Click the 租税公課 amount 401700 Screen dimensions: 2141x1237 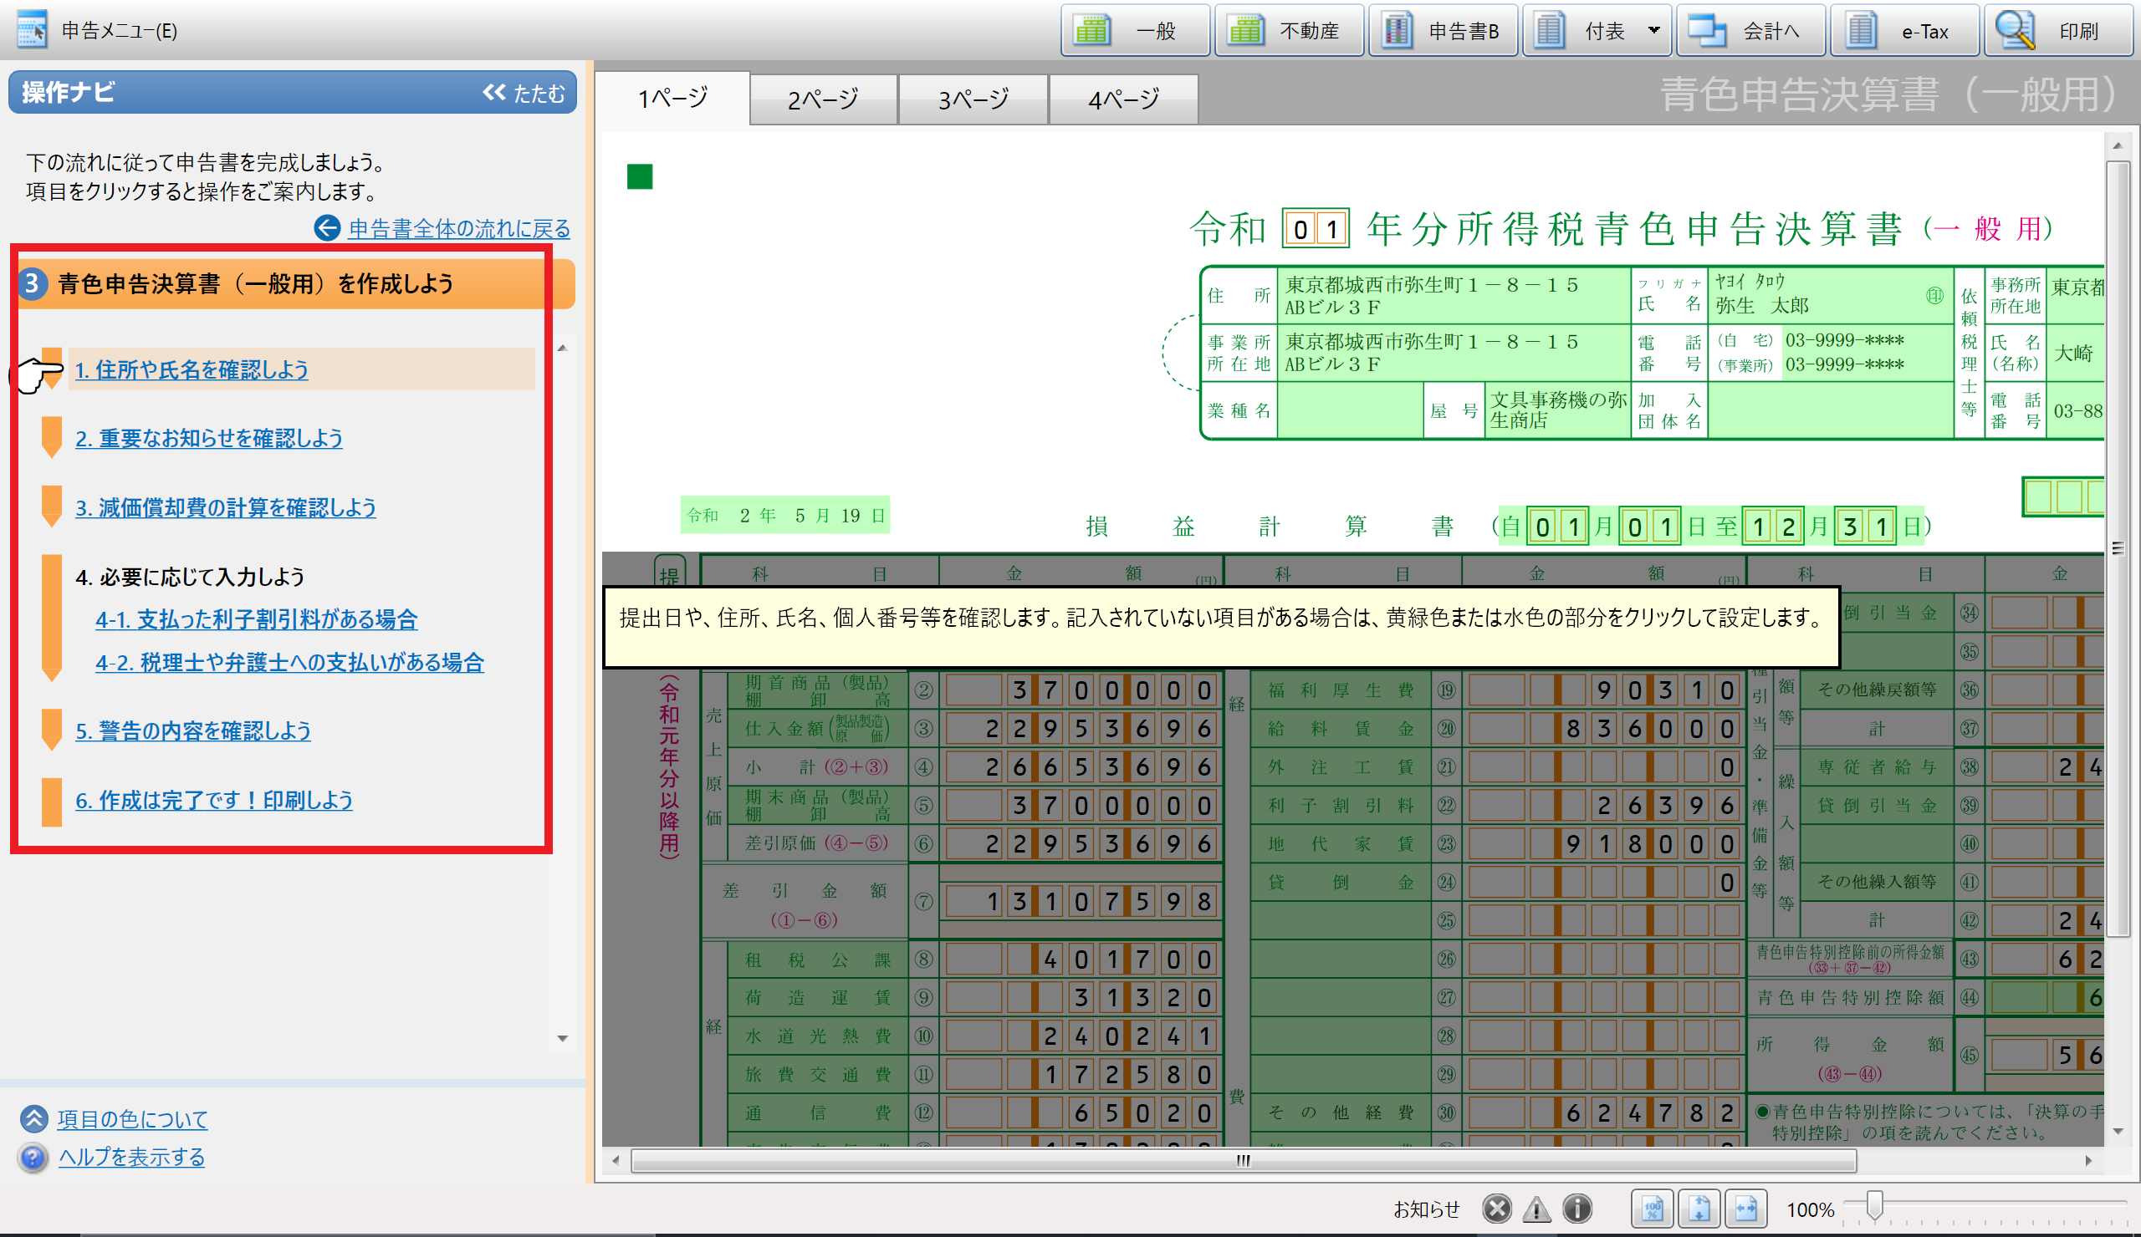tap(1081, 960)
